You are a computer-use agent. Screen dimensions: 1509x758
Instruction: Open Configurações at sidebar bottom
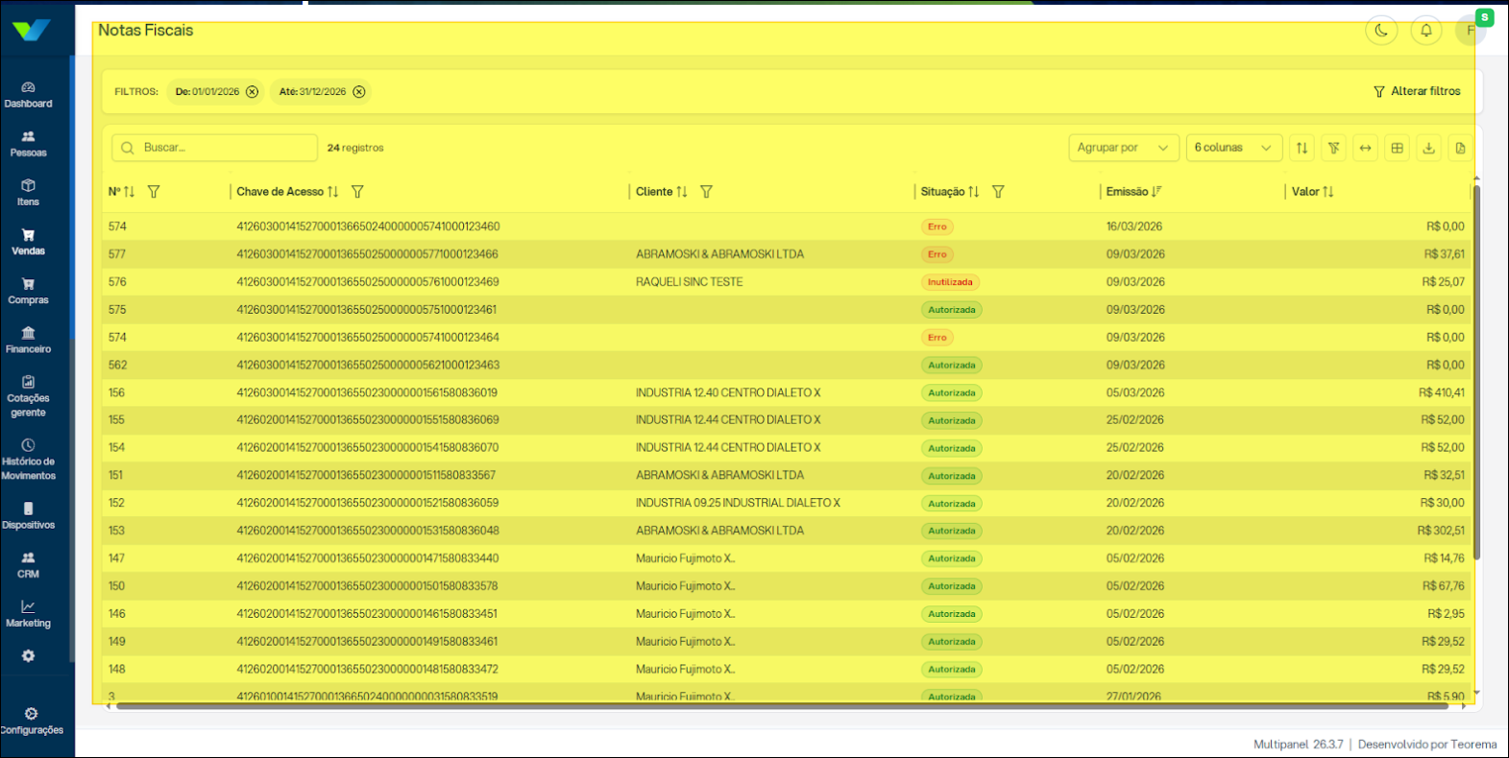(31, 721)
